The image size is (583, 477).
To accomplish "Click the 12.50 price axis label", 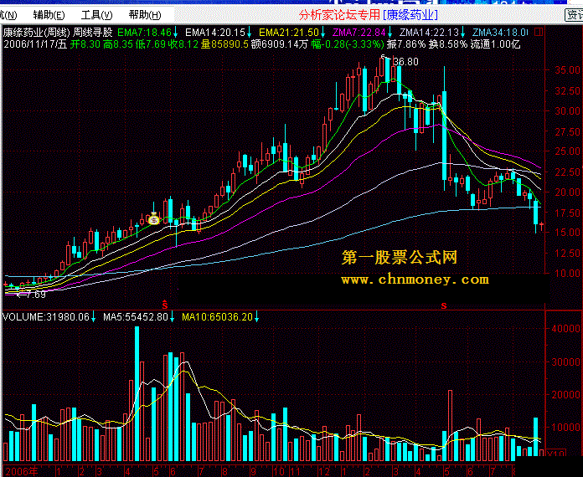I will click(568, 253).
